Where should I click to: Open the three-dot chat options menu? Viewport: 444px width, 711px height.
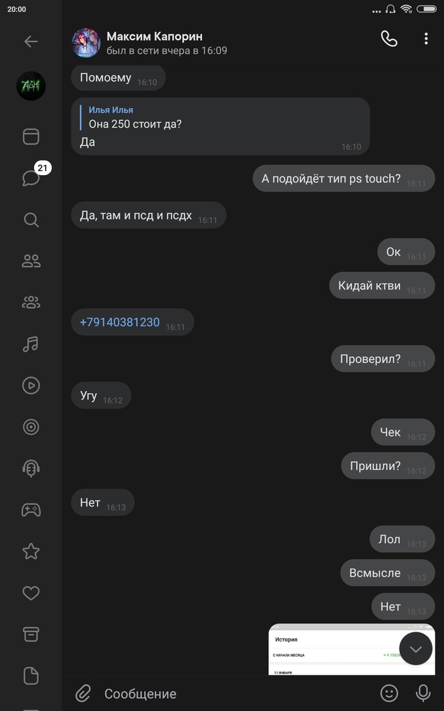[426, 39]
